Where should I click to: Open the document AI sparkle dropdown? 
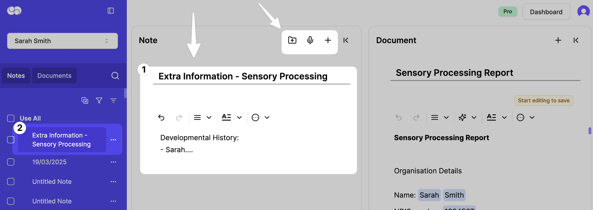click(x=467, y=118)
